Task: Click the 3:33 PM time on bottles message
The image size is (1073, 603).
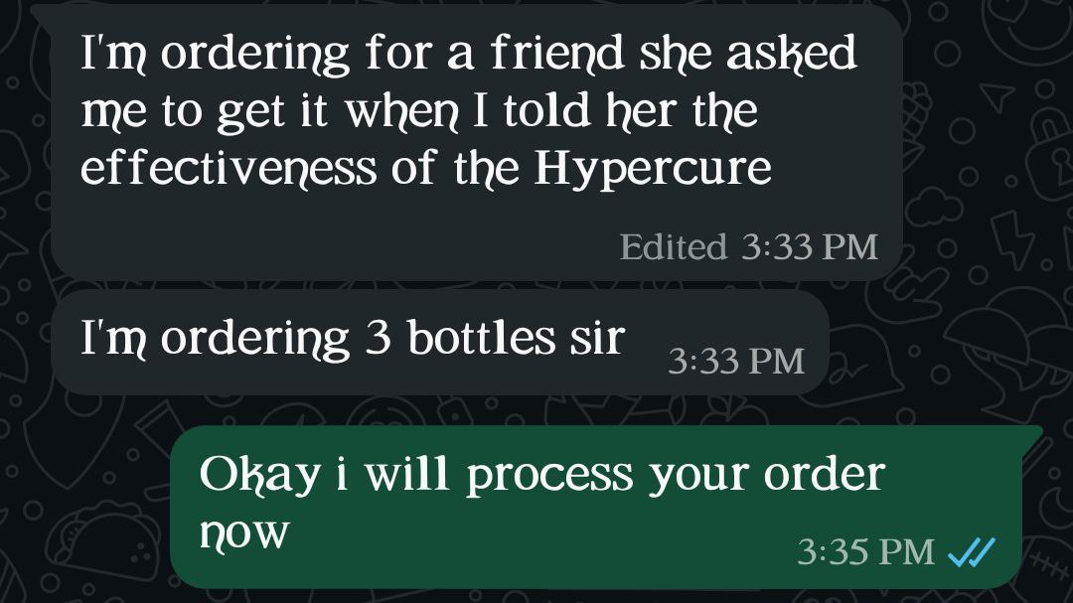Action: (736, 361)
